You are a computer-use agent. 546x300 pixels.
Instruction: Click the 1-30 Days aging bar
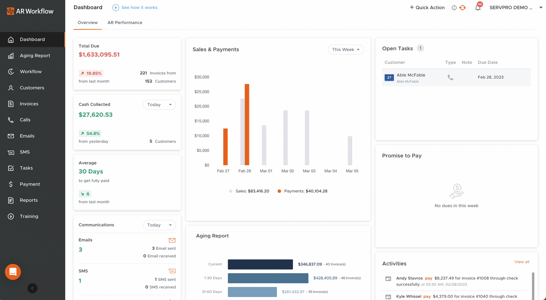(x=268, y=278)
